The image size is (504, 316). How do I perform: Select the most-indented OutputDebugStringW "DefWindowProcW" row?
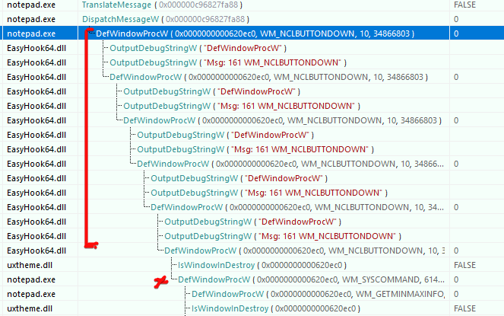pyautogui.click(x=252, y=222)
